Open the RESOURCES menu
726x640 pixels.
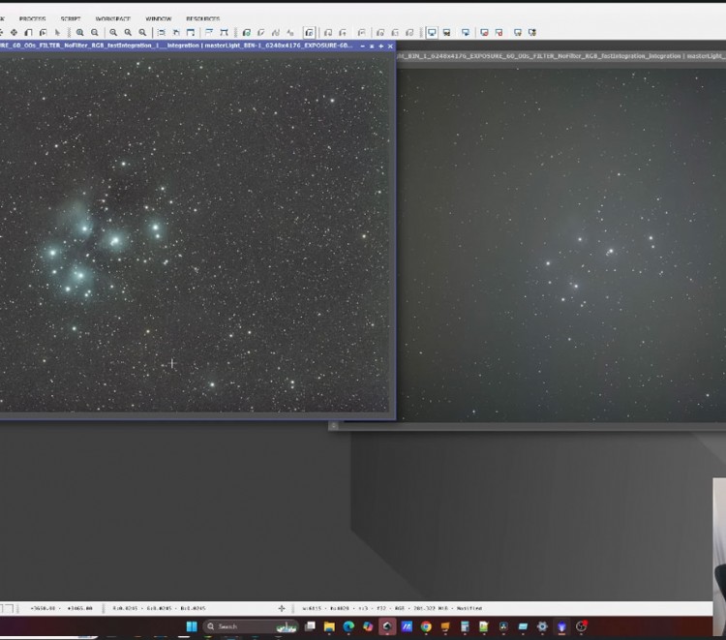tap(202, 18)
